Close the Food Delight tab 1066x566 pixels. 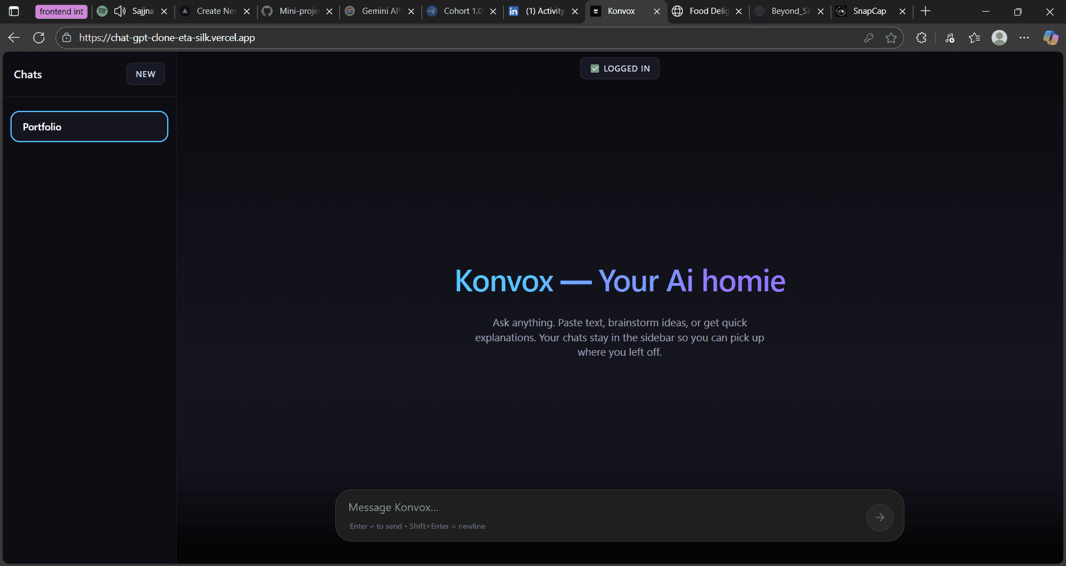pos(739,11)
